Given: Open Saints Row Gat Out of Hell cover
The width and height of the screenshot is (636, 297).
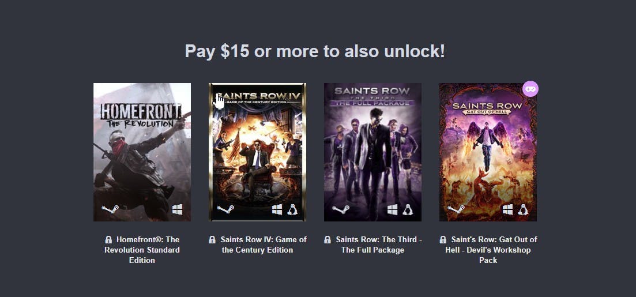Looking at the screenshot, I should coord(488,152).
